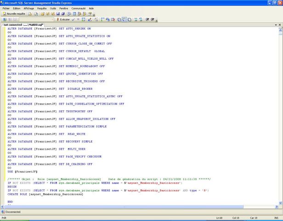This screenshot has height=221, width=283.
Task: Select the MaBDD.sql document tab
Action: point(23,24)
